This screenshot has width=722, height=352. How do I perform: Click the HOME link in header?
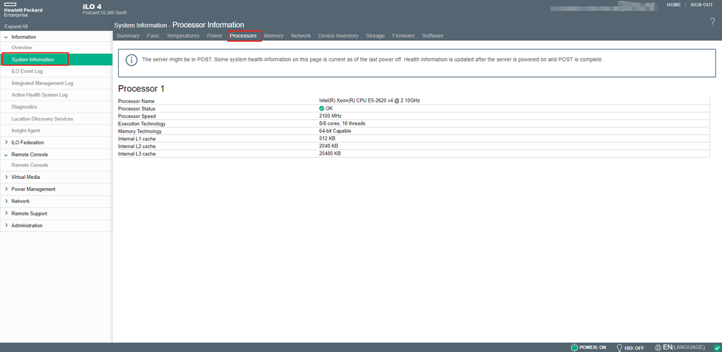(x=673, y=4)
